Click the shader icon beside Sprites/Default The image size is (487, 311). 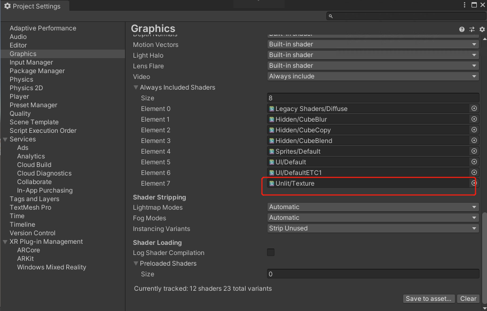coord(272,151)
